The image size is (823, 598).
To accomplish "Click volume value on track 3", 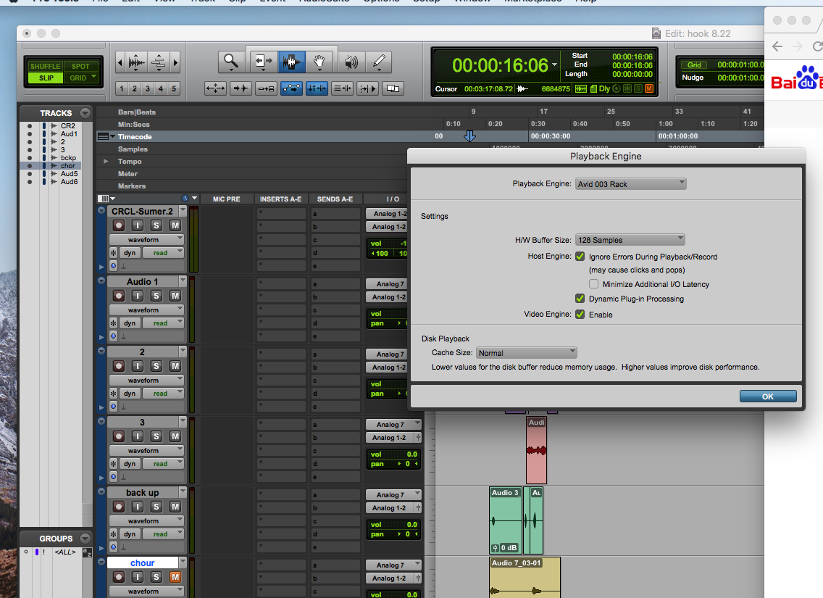I will click(412, 454).
